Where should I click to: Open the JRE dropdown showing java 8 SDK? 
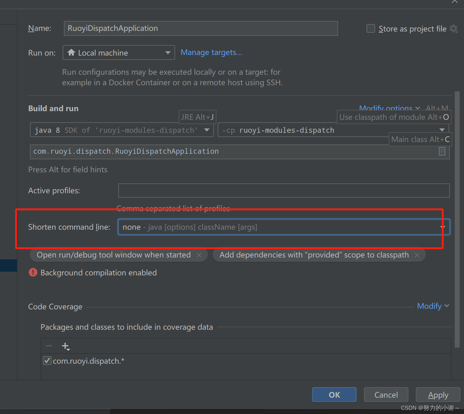pos(207,130)
